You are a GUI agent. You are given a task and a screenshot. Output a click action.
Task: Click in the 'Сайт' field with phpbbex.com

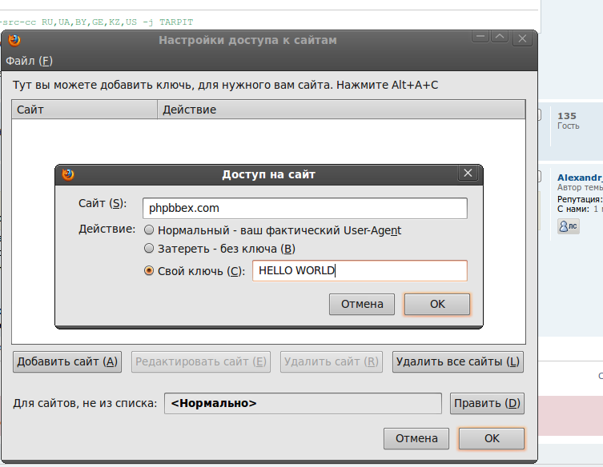coord(304,208)
